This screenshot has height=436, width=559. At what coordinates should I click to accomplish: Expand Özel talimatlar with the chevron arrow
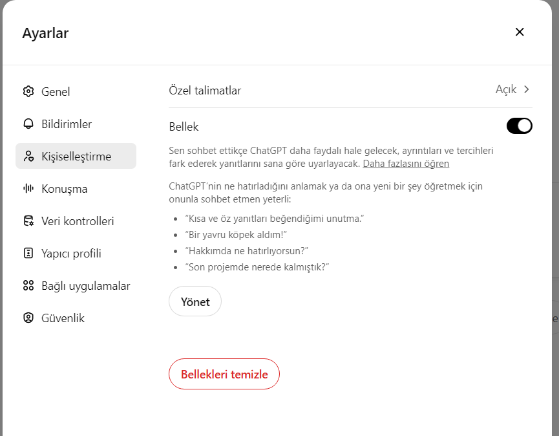click(527, 89)
